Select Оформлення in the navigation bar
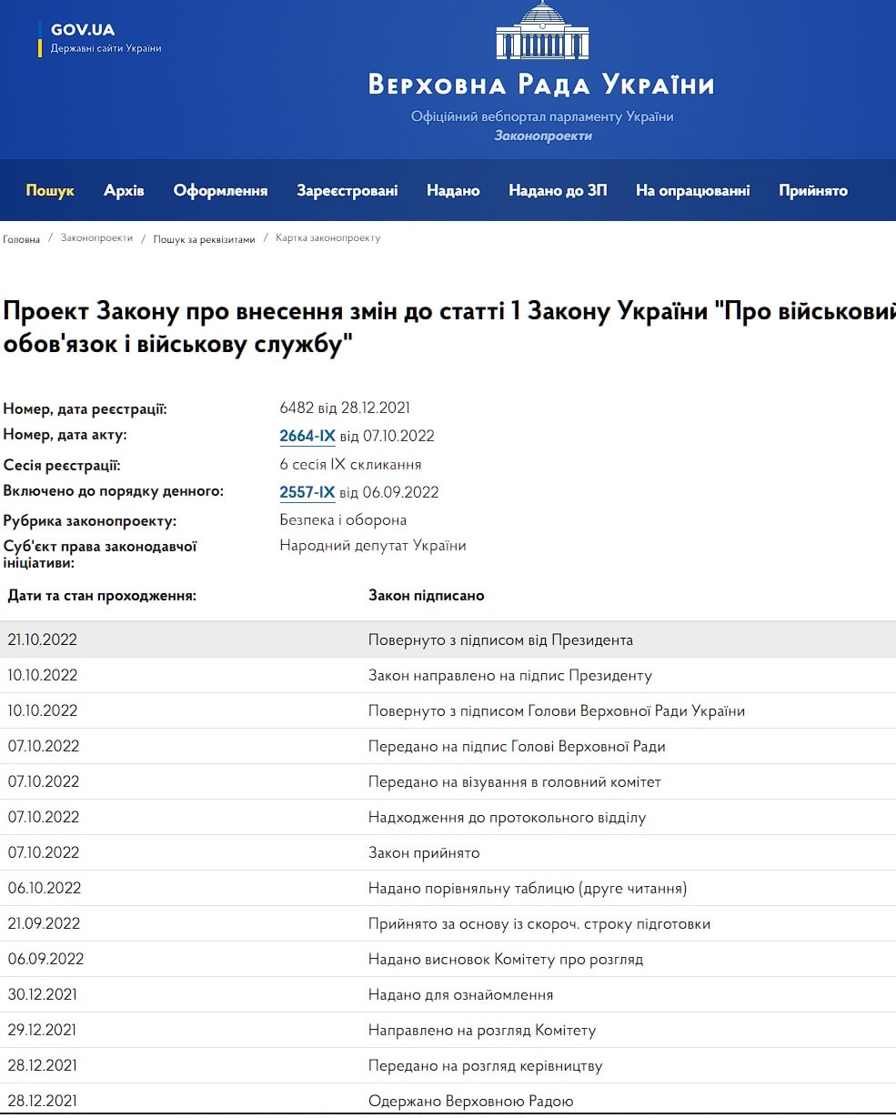Image resolution: width=896 pixels, height=1118 pixels. coord(220,190)
